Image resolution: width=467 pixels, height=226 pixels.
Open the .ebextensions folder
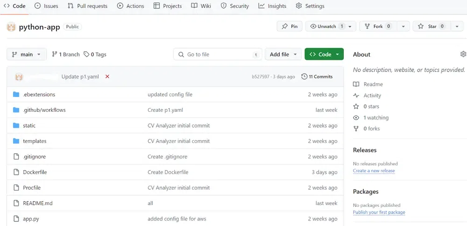click(x=39, y=95)
